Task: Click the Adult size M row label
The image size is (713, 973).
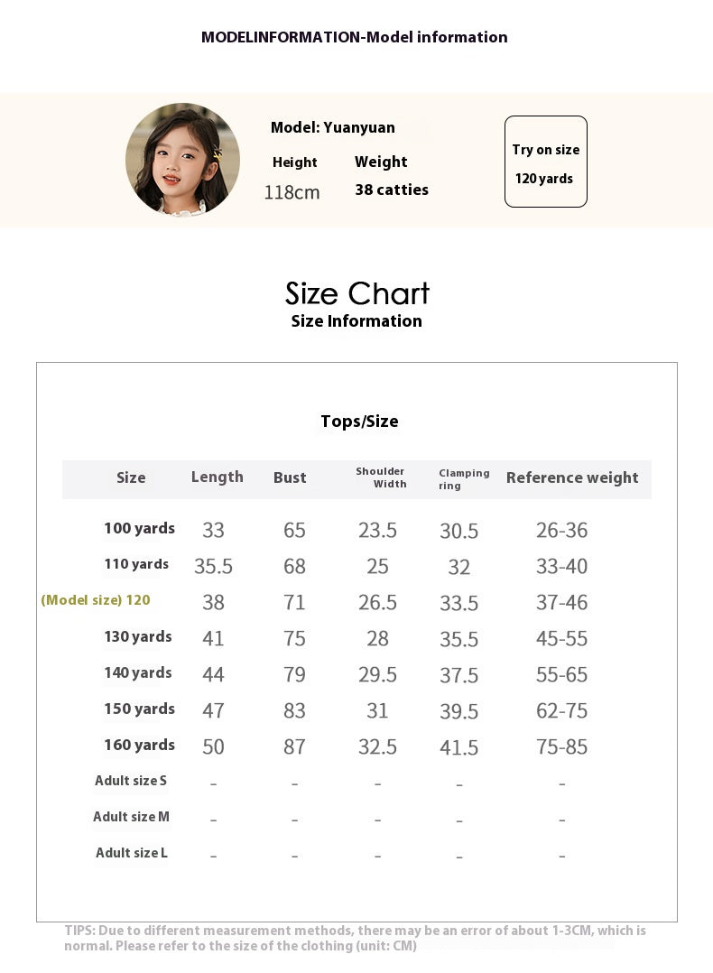Action: coord(131,817)
